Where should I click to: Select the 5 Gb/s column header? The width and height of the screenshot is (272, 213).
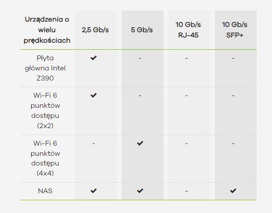point(142,30)
